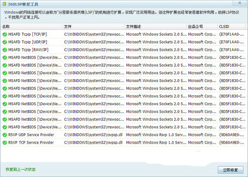Sort by the 文件描述 column header
The image size is (248, 177).
point(156,26)
